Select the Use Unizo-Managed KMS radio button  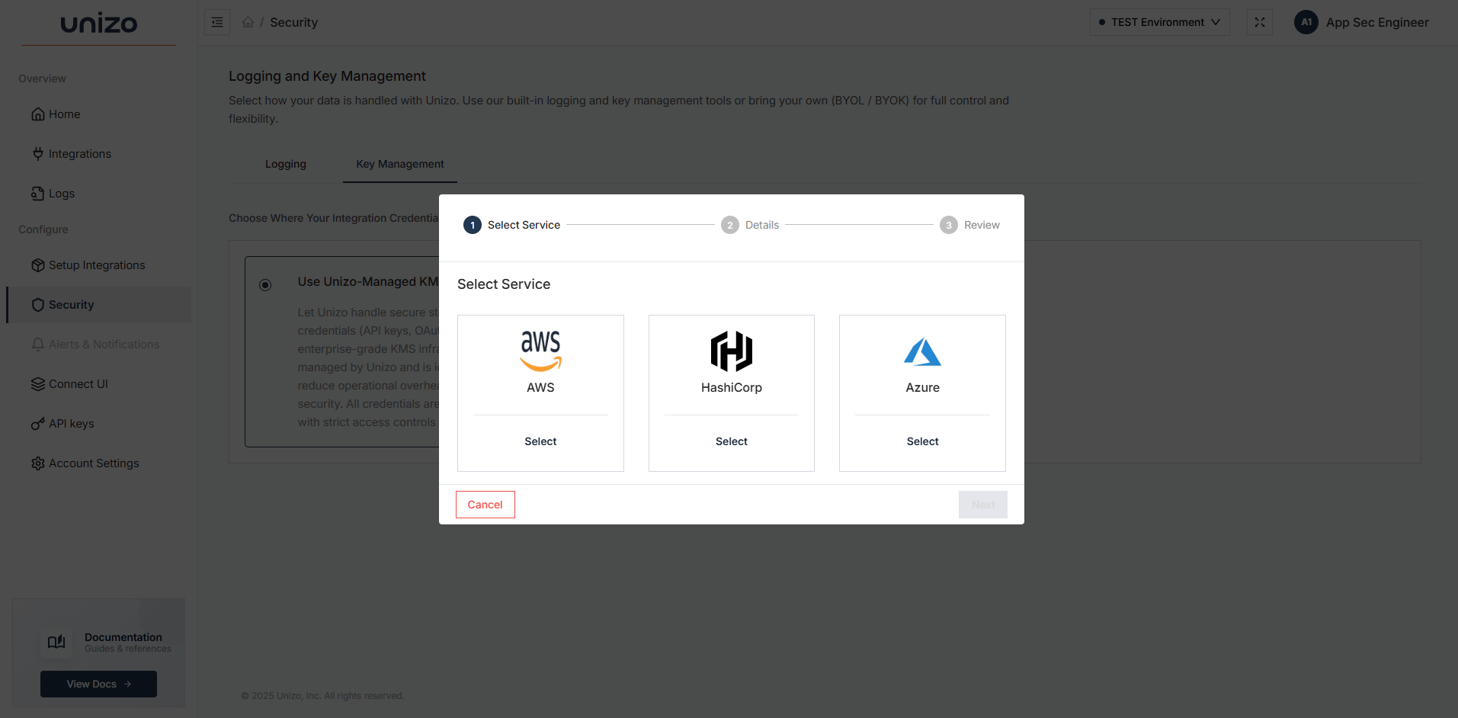[264, 284]
